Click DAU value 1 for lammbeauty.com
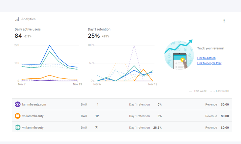Image resolution: width=241 pixels, height=144 pixels. point(98,104)
